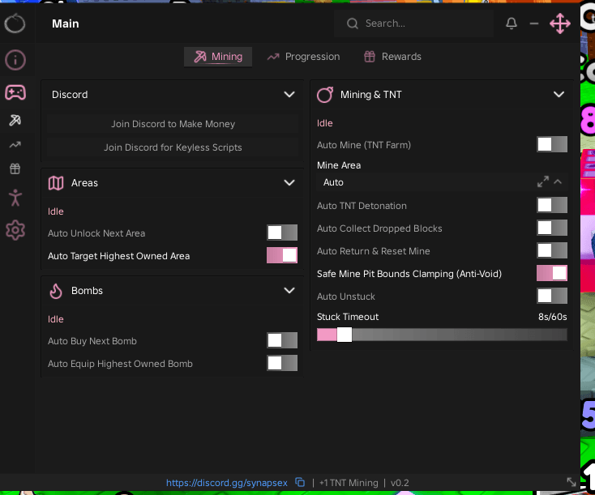The height and width of the screenshot is (495, 595).
Task: Turn on Auto Mine (TNT Farm)
Action: 552,144
